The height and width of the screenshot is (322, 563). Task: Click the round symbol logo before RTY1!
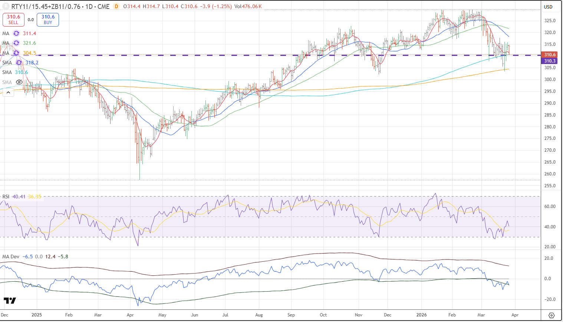click(6, 6)
